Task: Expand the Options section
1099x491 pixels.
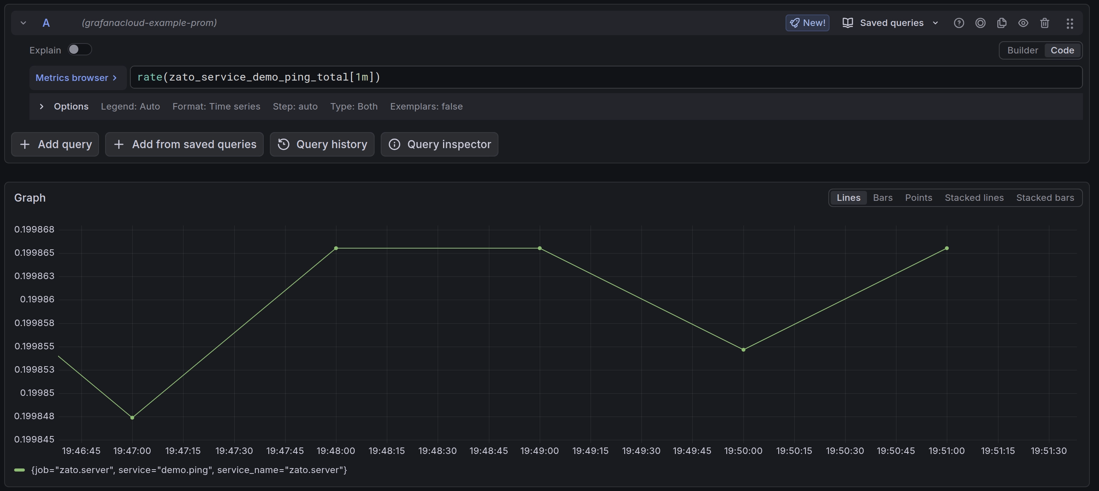Action: pyautogui.click(x=41, y=107)
